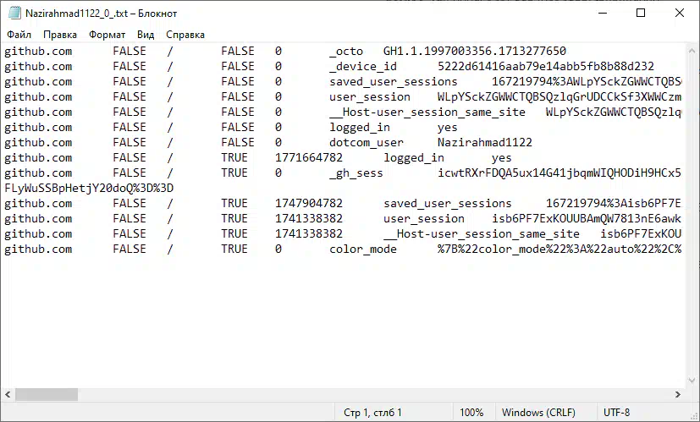The width and height of the screenshot is (700, 422).
Task: Click the 100% zoom indicator in status bar
Action: point(471,413)
